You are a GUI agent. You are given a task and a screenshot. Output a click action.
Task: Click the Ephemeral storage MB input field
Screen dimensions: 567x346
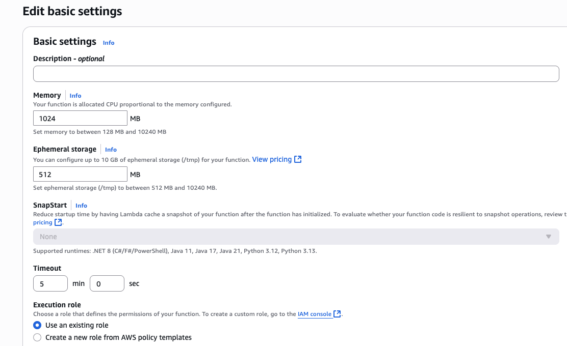[80, 175]
